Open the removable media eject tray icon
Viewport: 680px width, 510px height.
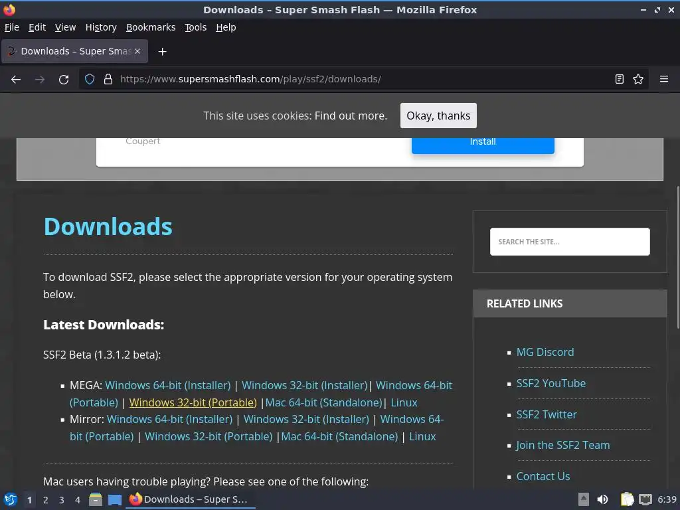click(x=583, y=499)
